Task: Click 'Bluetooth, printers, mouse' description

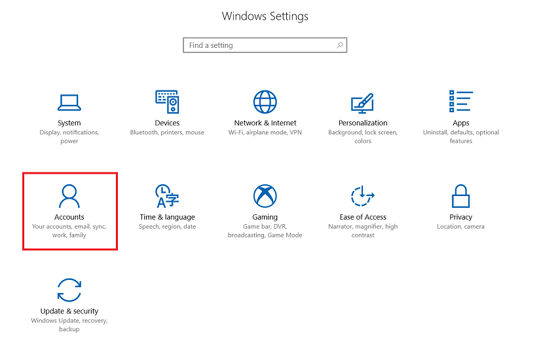Action: (167, 132)
